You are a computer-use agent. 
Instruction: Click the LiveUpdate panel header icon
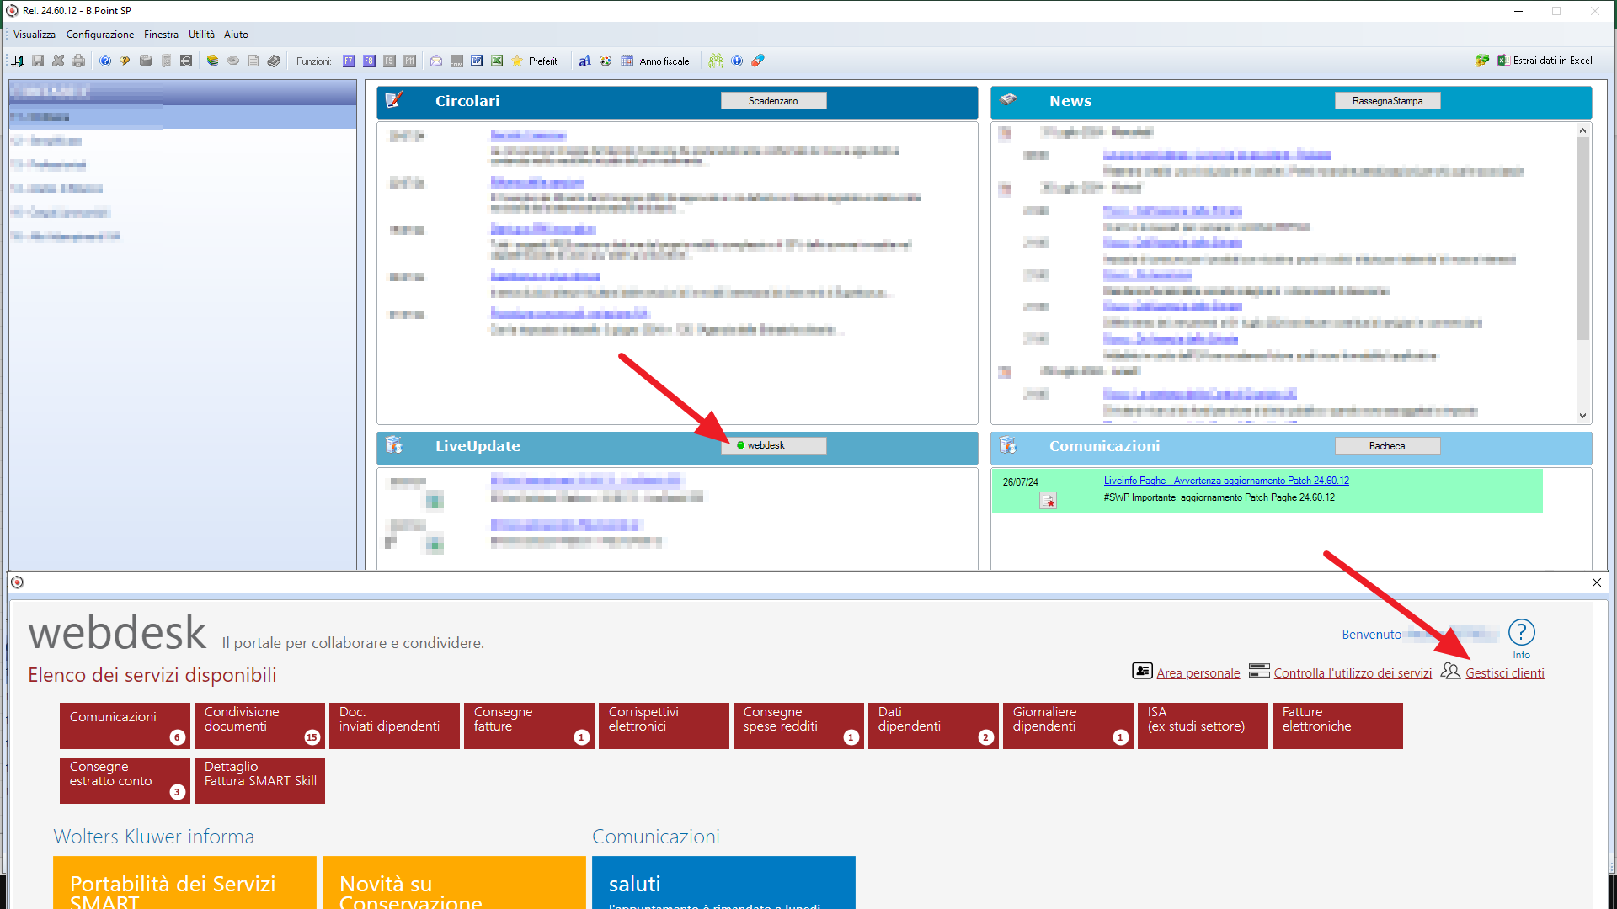click(394, 445)
